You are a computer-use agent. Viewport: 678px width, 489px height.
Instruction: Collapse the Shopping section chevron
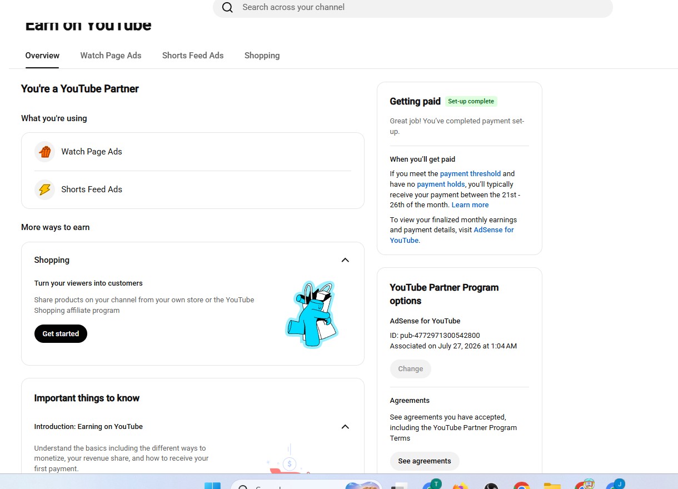coord(345,260)
